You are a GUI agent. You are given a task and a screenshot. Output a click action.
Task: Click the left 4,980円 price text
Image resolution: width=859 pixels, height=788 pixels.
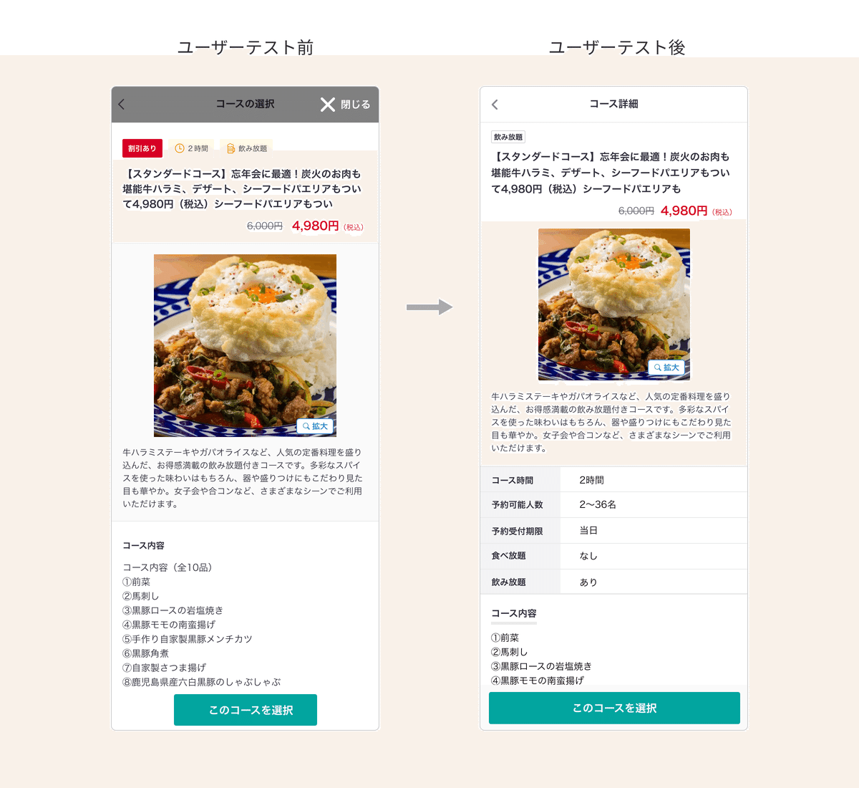(x=316, y=226)
